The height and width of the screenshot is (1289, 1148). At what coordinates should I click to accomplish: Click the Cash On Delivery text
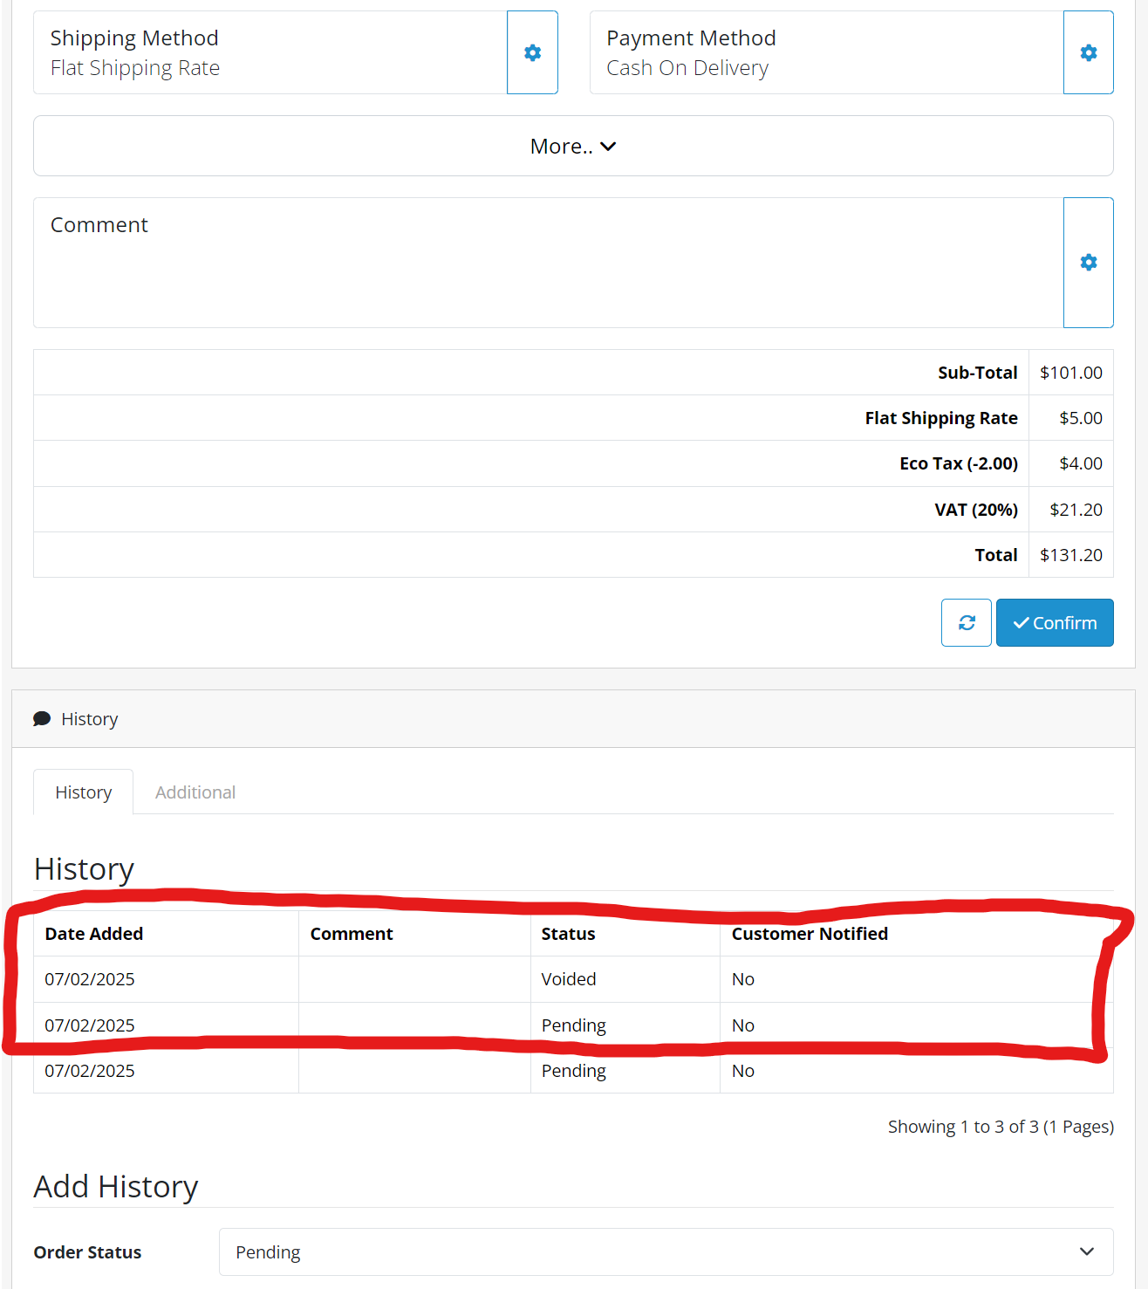click(687, 68)
